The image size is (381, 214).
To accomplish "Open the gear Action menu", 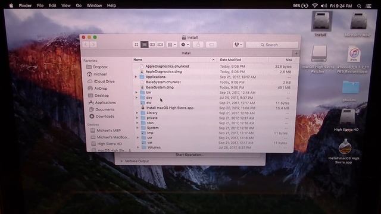I will coord(185,45).
